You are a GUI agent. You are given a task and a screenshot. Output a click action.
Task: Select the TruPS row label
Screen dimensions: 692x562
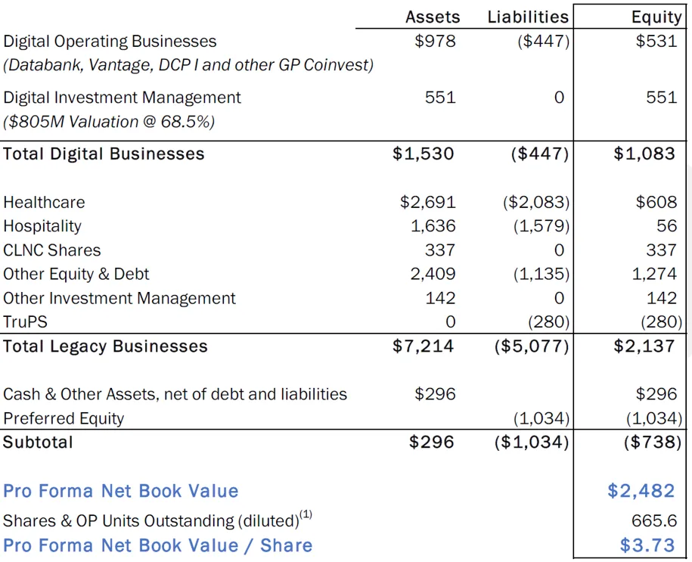25,321
